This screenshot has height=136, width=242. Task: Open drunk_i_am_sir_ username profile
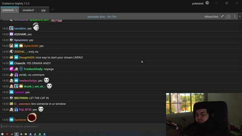tap(34, 87)
